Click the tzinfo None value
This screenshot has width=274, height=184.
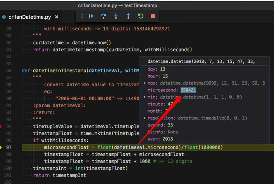173,132
